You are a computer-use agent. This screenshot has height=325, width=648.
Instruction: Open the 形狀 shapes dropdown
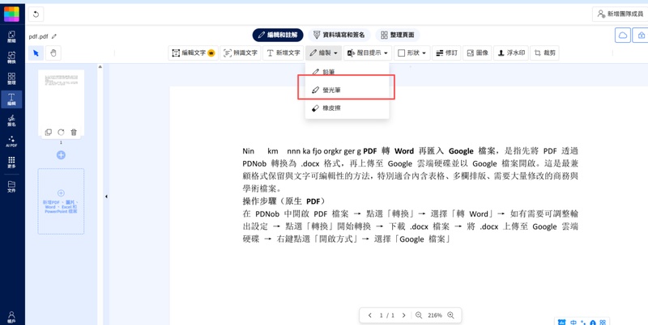click(x=412, y=53)
